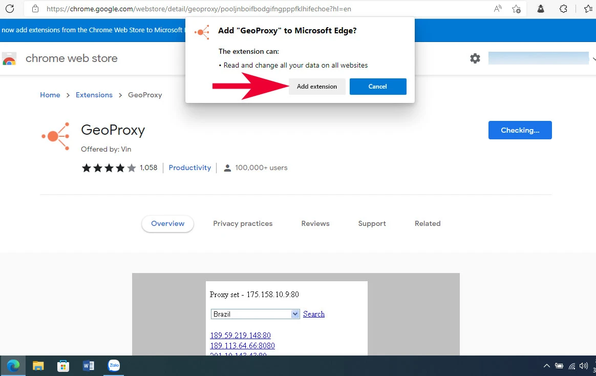Image resolution: width=596 pixels, height=376 pixels.
Task: Open the Extensions breadcrumb link
Action: click(x=94, y=95)
